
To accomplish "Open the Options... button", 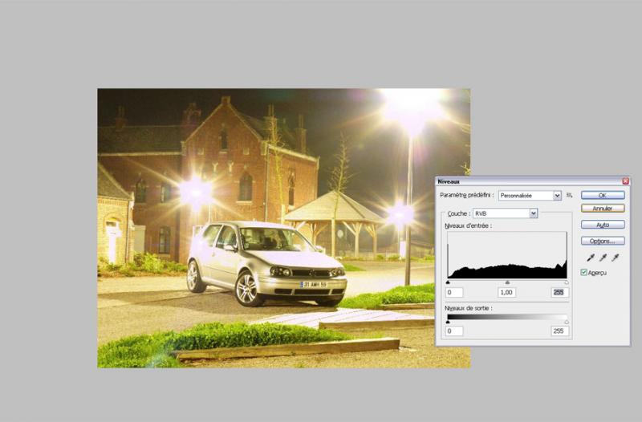I will pos(603,241).
